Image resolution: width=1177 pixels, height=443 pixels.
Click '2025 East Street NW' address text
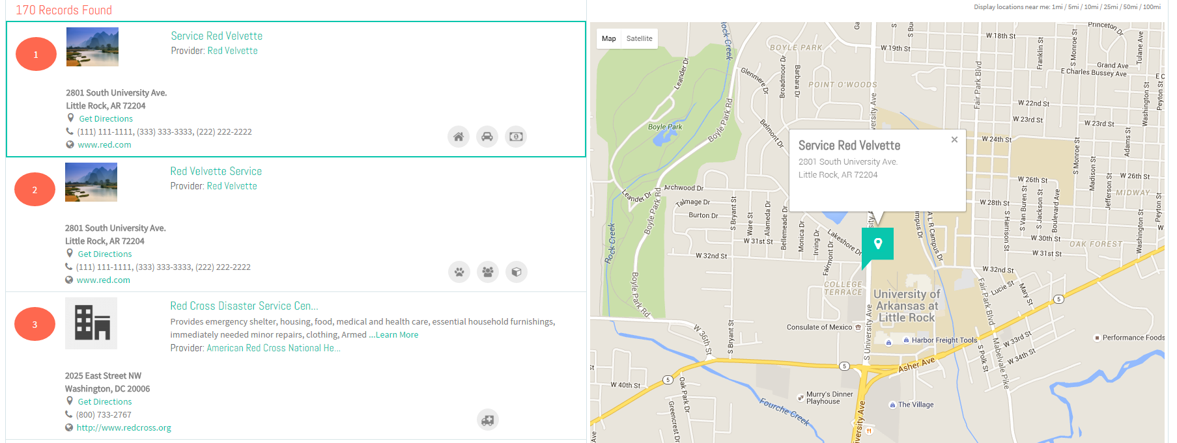click(103, 376)
